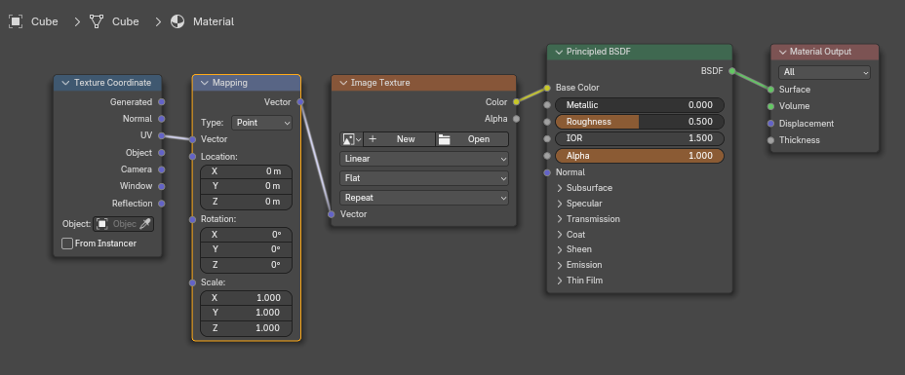The height and width of the screenshot is (375, 905).
Task: Click the Volume input socket
Action: 770,106
